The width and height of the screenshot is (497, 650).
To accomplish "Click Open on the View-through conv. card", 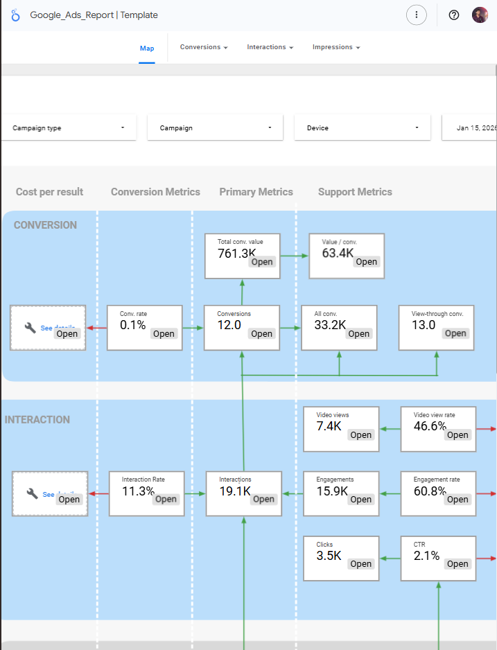I will [455, 333].
